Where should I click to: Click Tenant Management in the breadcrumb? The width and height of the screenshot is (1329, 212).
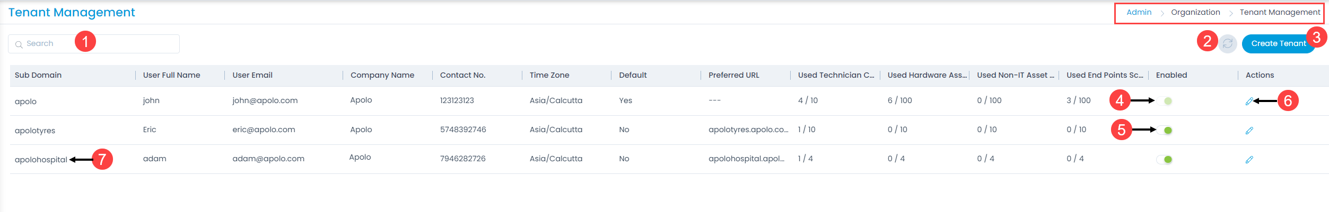1280,12
